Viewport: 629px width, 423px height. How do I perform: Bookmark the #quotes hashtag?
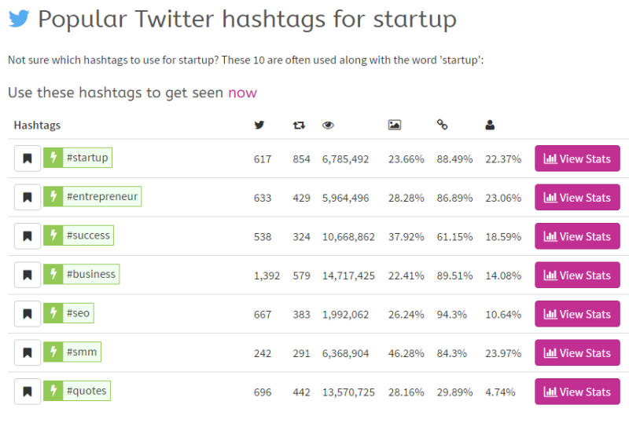(28, 392)
